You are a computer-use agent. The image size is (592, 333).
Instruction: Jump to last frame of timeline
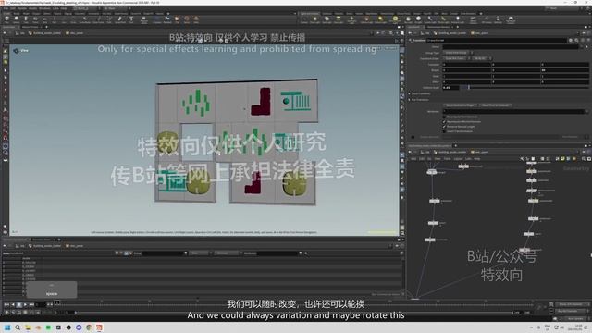(31, 304)
